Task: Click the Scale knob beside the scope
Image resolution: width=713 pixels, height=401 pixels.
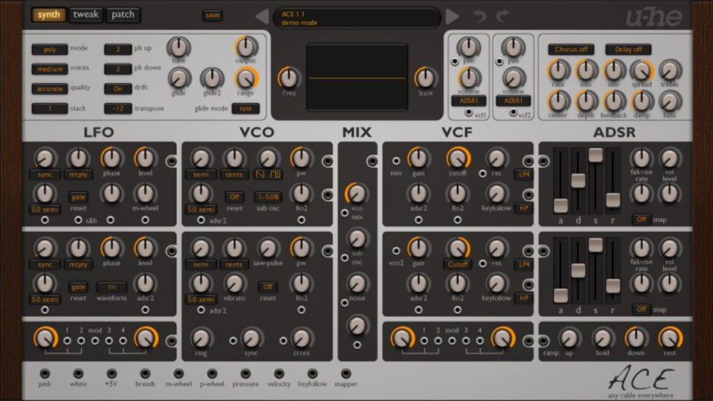Action: point(425,78)
